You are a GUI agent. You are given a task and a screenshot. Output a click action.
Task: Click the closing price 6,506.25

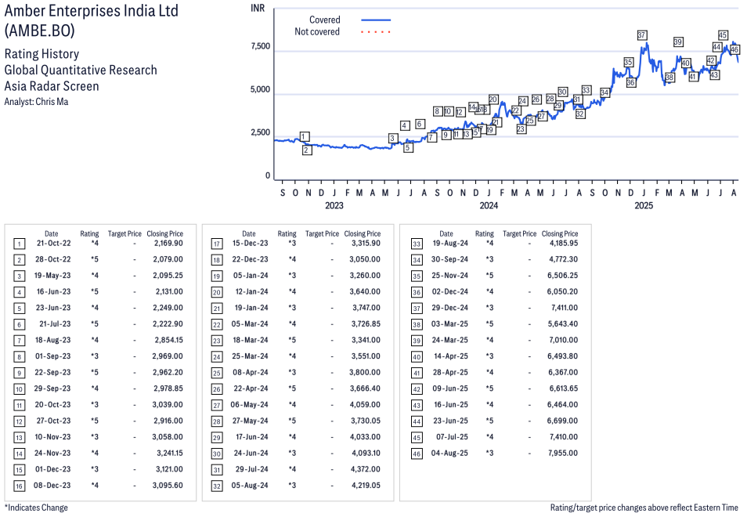pos(563,276)
